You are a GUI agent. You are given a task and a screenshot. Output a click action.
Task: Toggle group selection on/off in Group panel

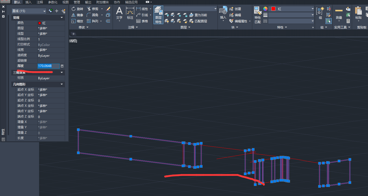(x=328, y=21)
